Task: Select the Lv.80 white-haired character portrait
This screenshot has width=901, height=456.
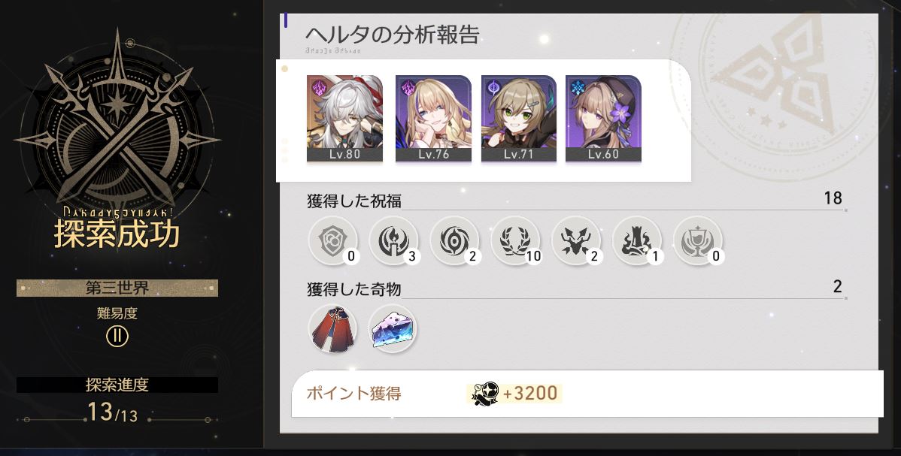Action: pyautogui.click(x=344, y=118)
